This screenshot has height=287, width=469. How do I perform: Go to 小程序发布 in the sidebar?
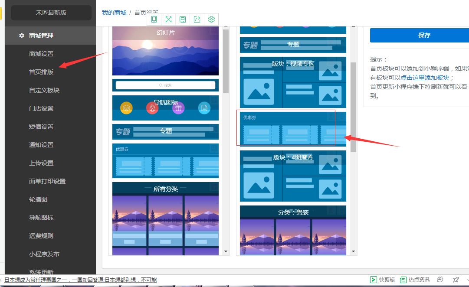click(44, 254)
